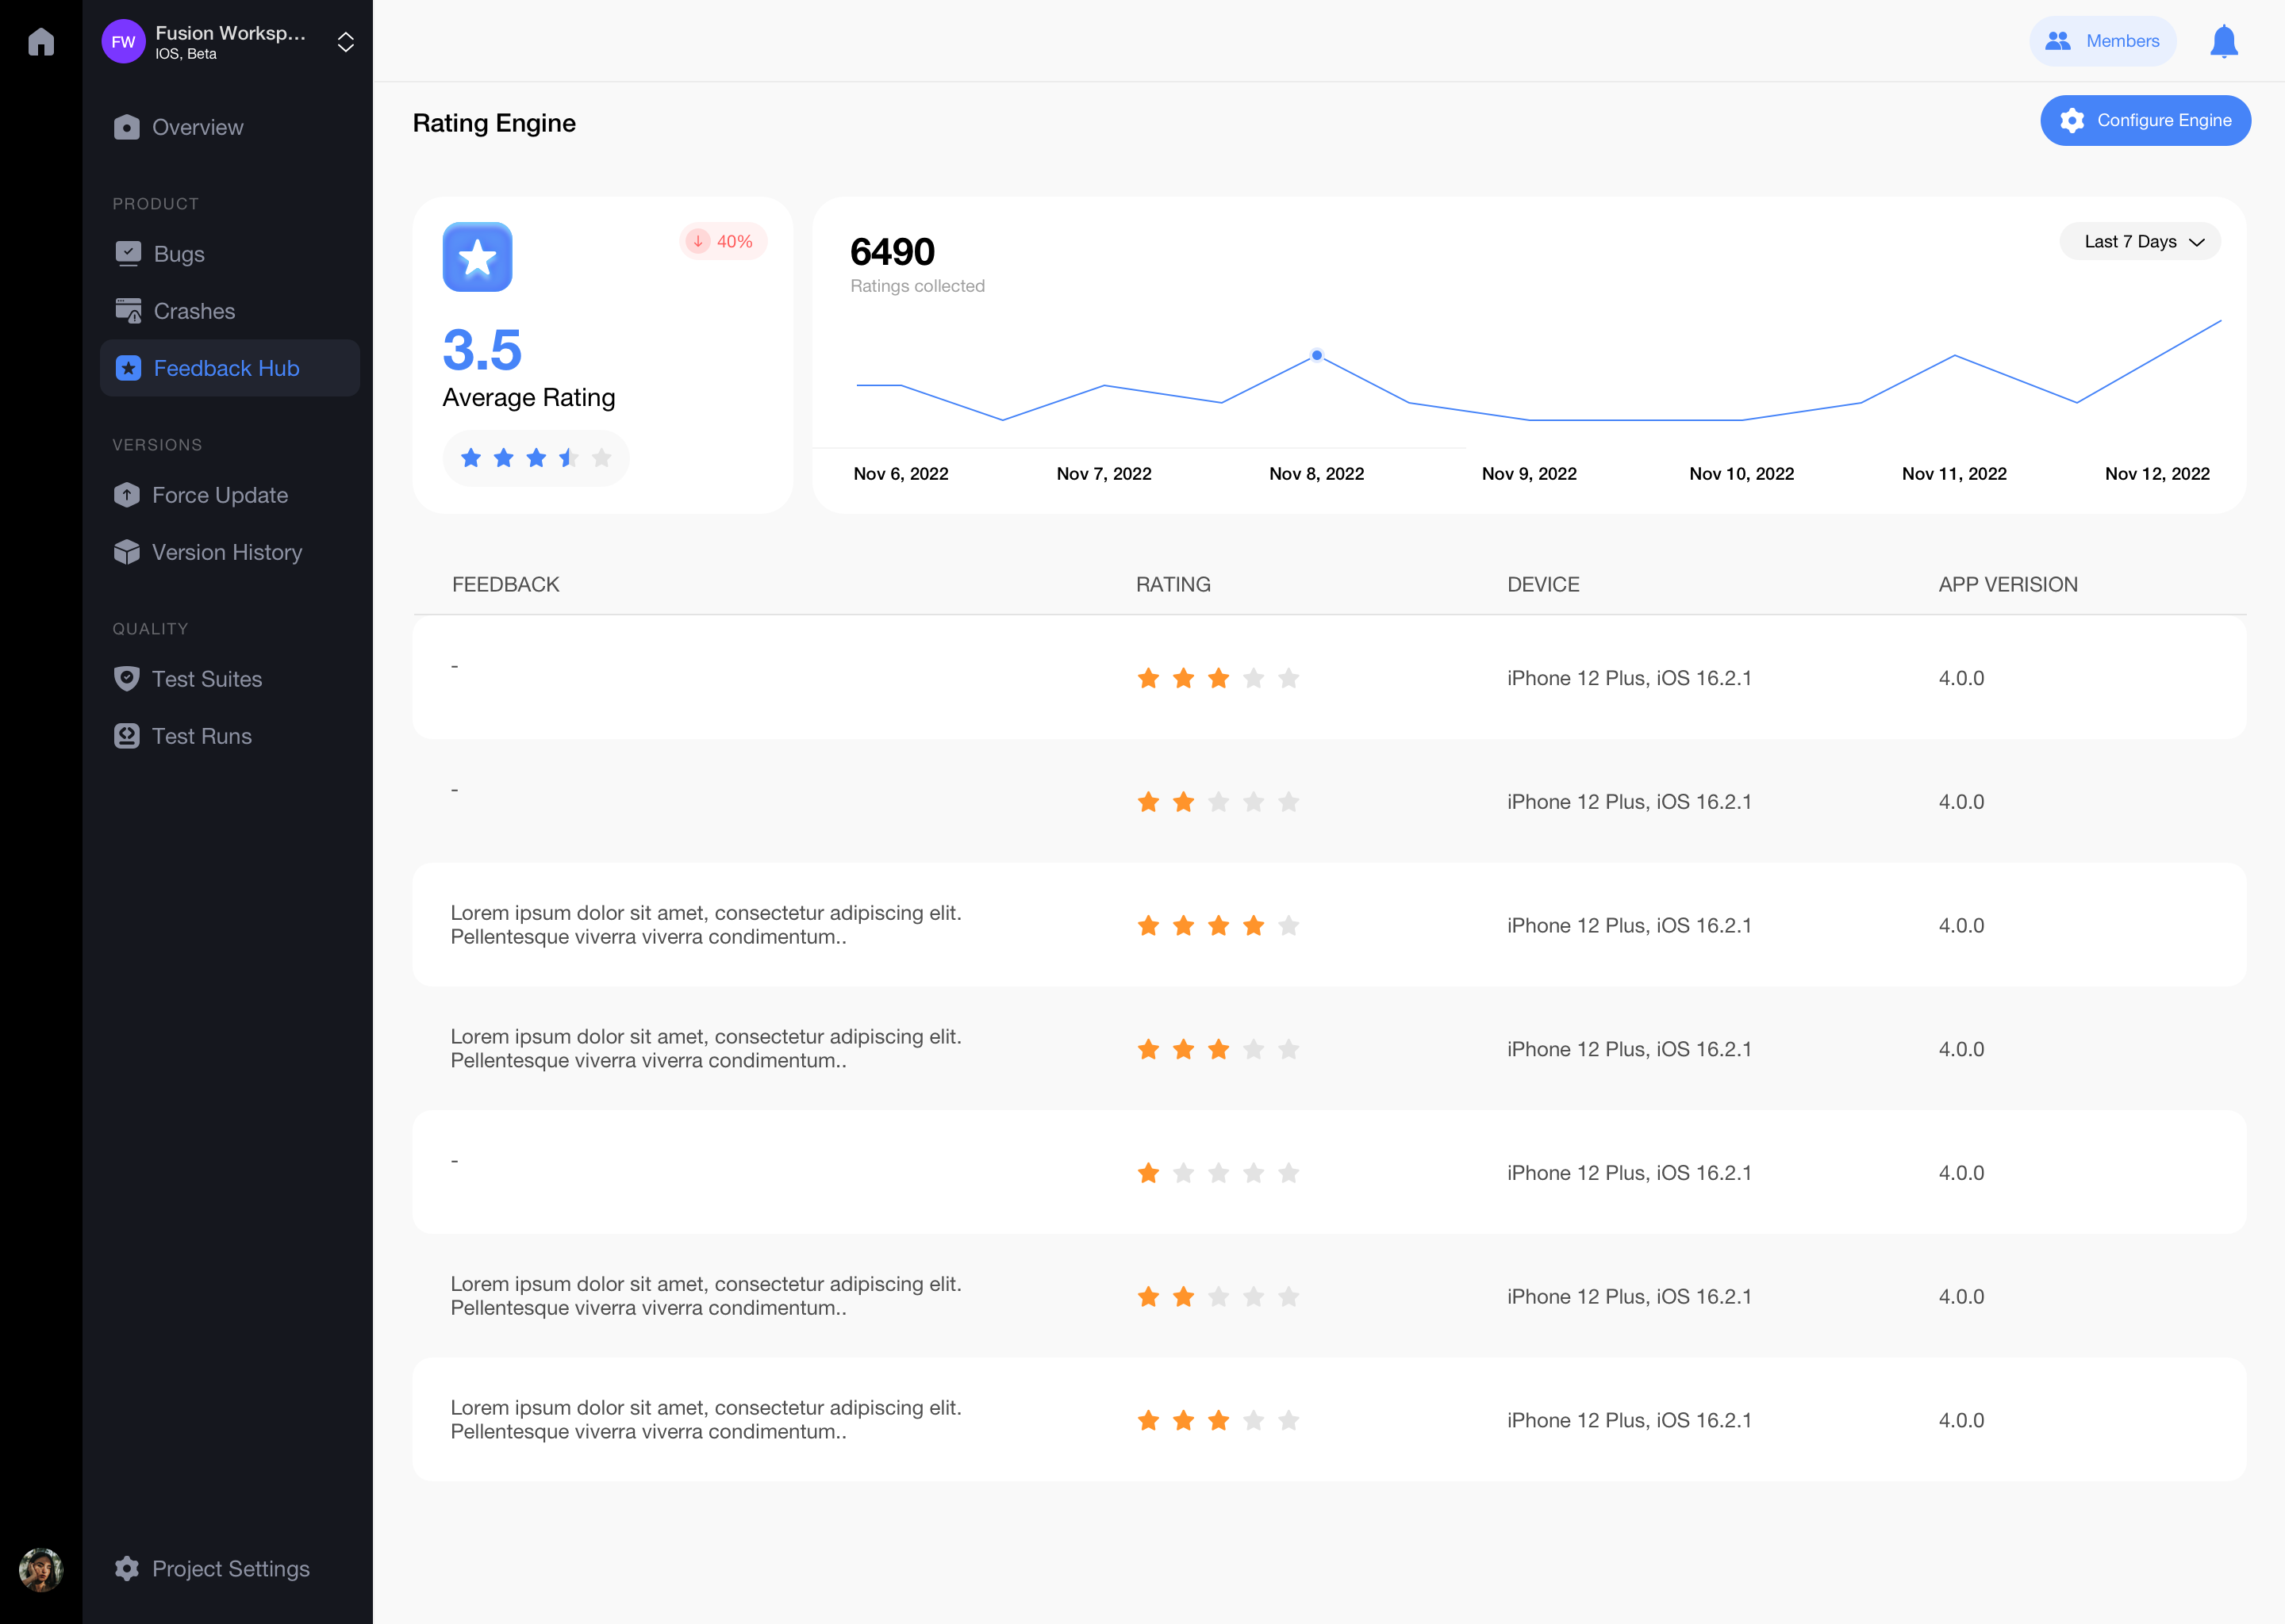This screenshot has width=2285, height=1624.
Task: Click the RATING column header
Action: click(1173, 585)
